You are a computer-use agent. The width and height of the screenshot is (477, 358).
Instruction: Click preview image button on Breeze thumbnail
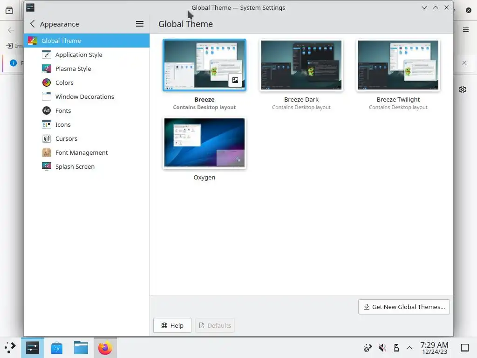click(235, 80)
